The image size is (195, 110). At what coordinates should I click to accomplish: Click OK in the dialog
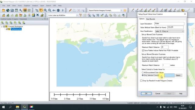coord(146,94)
